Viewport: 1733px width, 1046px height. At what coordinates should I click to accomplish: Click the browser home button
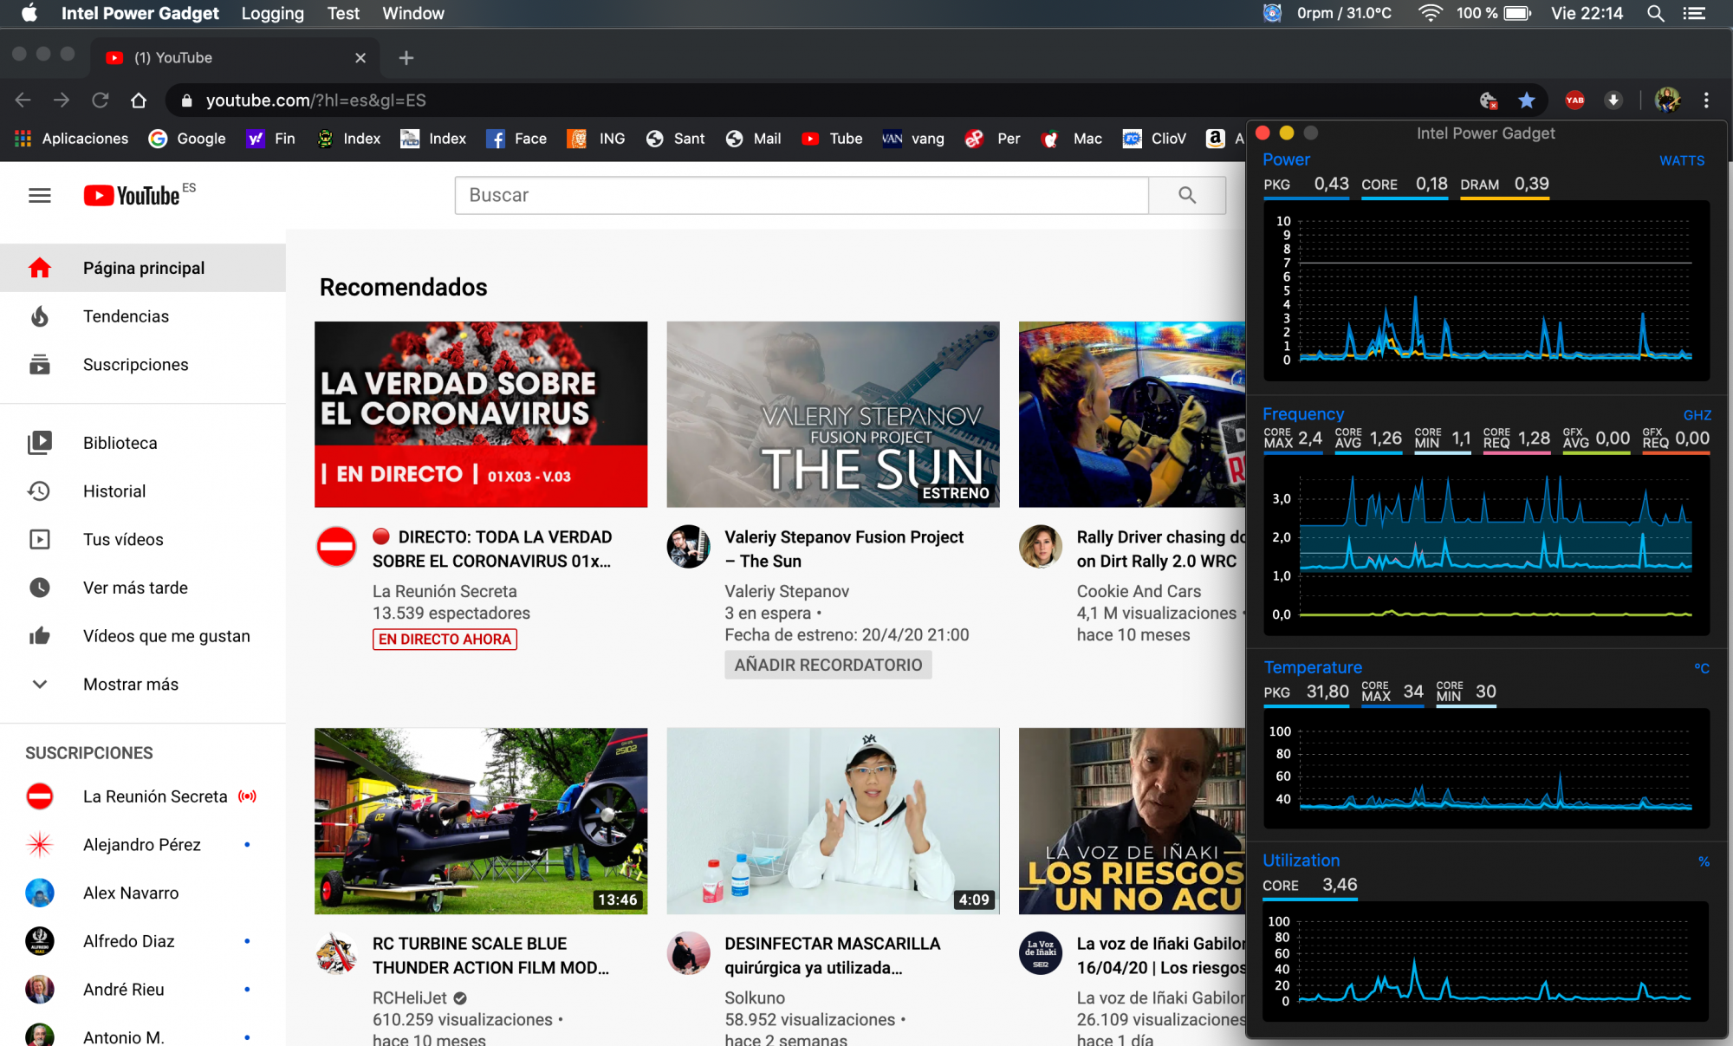click(x=139, y=101)
